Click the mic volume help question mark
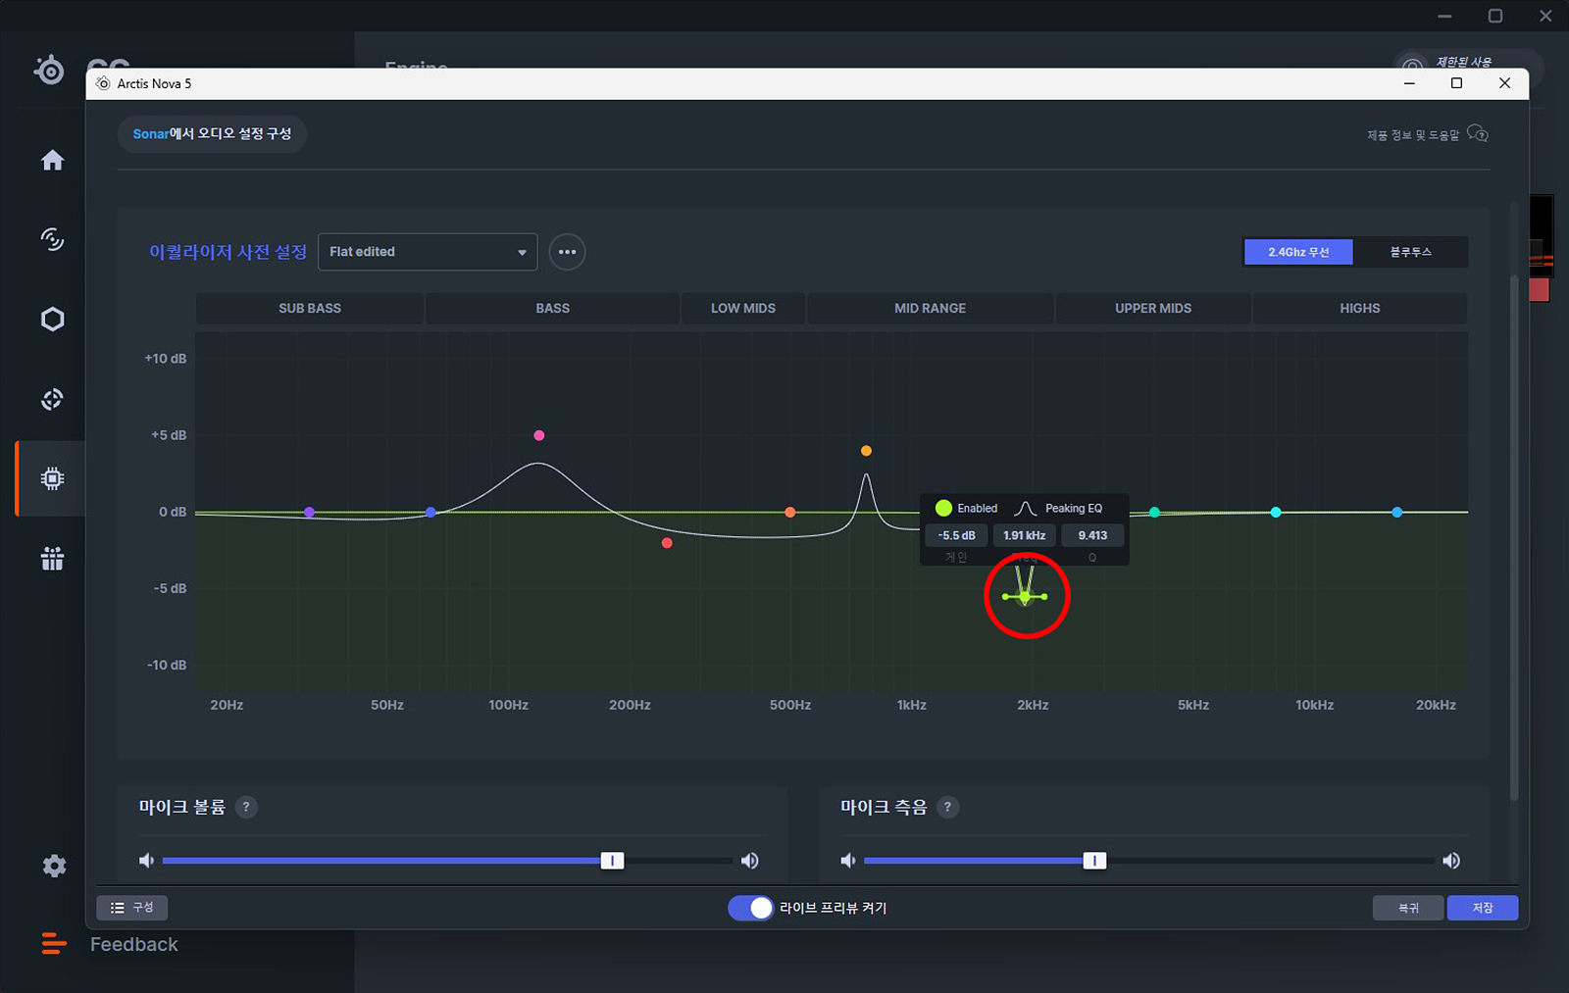Image resolution: width=1569 pixels, height=993 pixels. click(246, 807)
